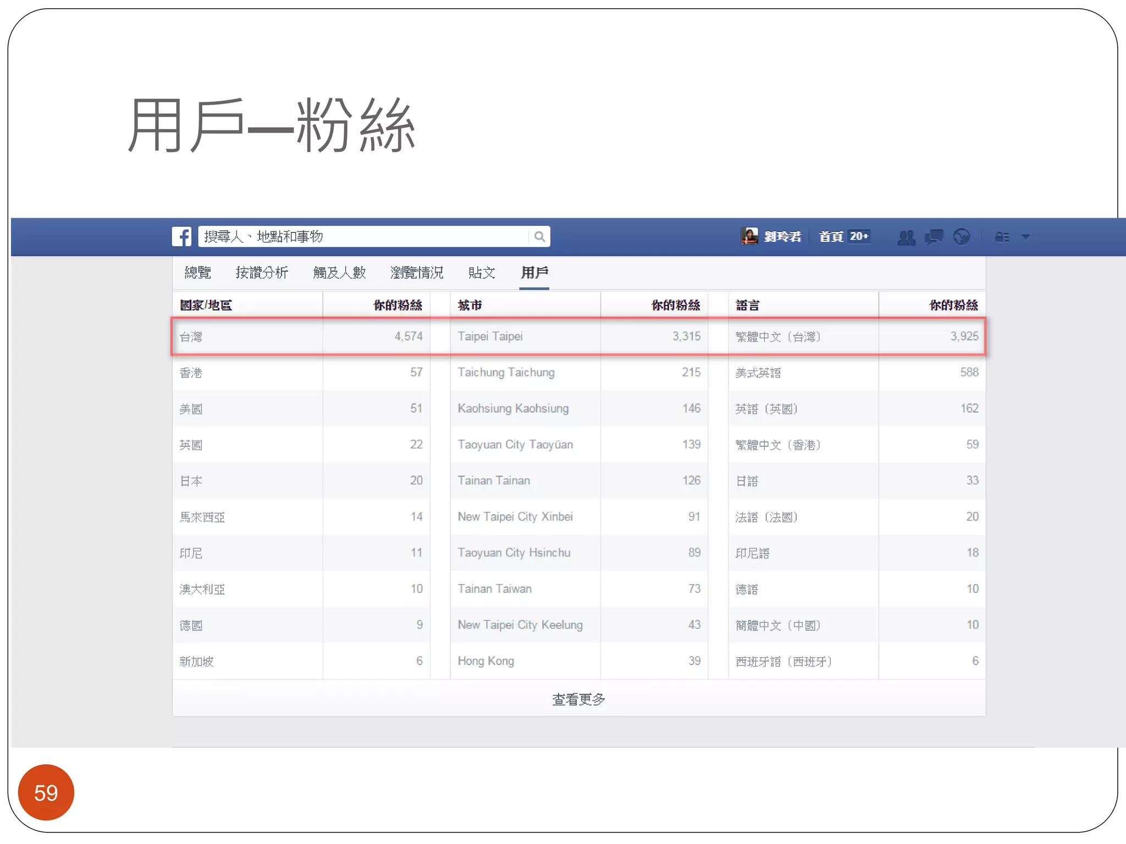Switch to the 按讚分析 tab

point(262,273)
